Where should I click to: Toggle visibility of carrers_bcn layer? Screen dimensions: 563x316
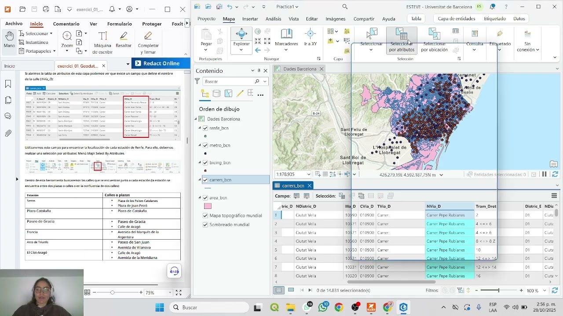[205, 180]
